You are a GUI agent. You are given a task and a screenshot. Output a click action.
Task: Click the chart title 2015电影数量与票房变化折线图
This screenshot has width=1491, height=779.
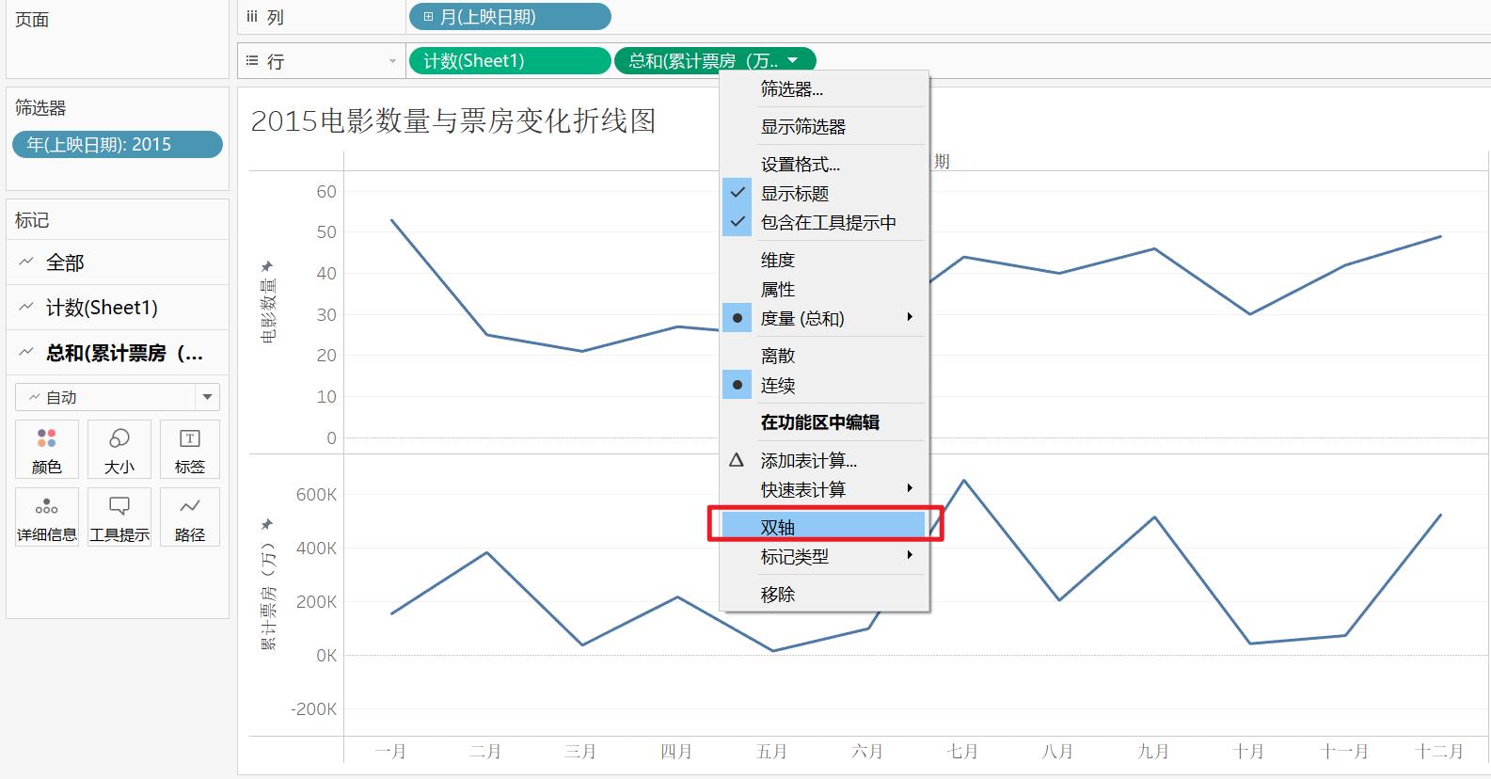pos(453,120)
